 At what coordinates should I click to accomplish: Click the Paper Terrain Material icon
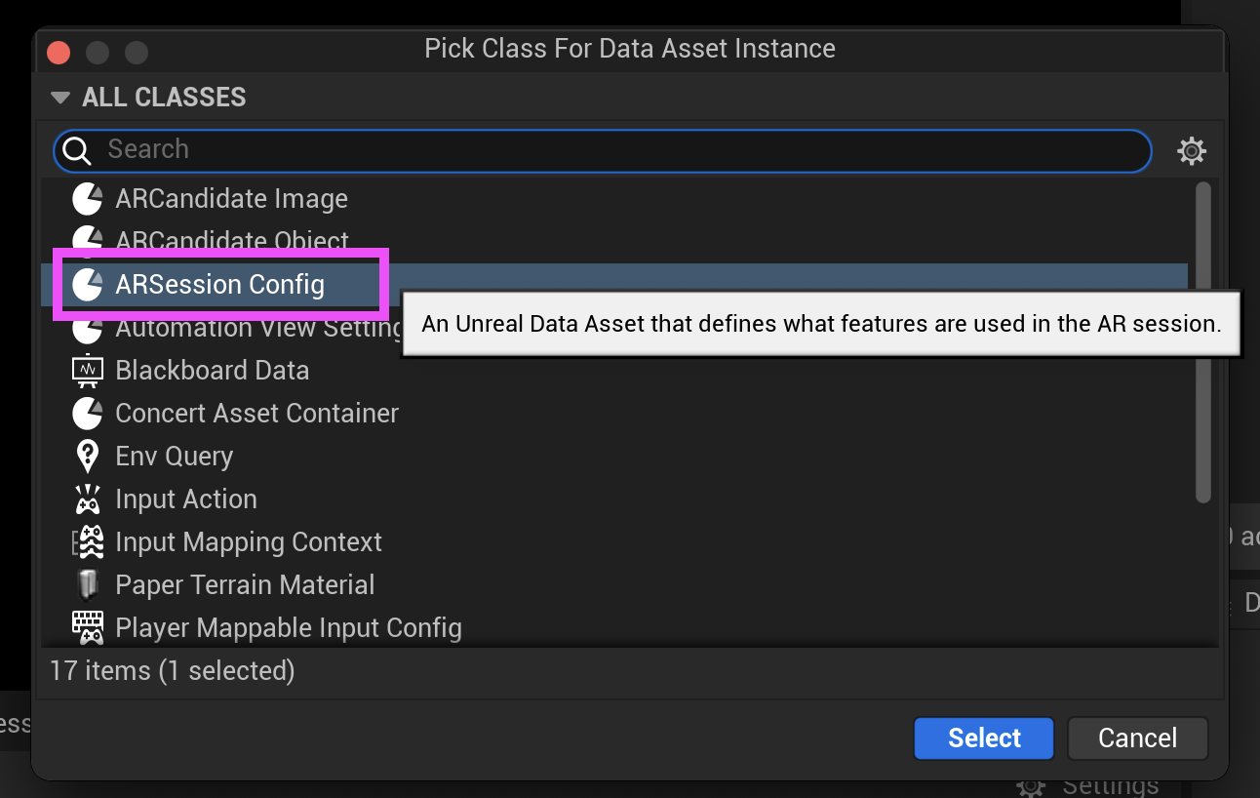[88, 585]
